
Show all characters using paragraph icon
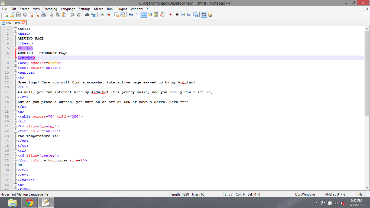coord(137,15)
